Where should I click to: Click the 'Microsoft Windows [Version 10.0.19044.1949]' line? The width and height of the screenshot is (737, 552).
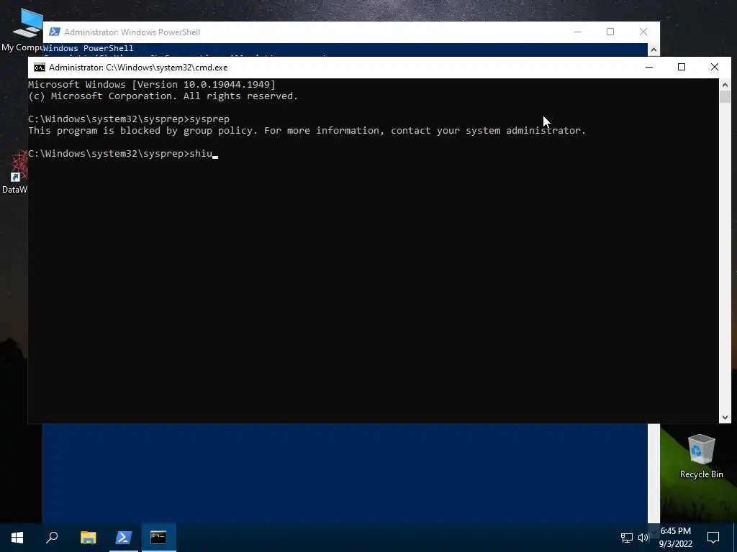click(152, 85)
